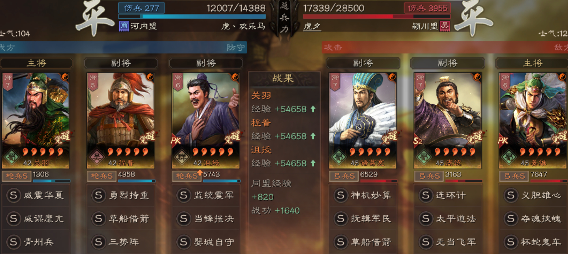
Task: Click the 攻击 attack banner label
Action: [x=333, y=47]
